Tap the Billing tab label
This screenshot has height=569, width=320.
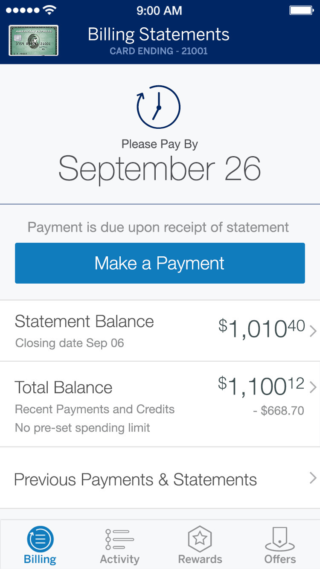point(40,559)
